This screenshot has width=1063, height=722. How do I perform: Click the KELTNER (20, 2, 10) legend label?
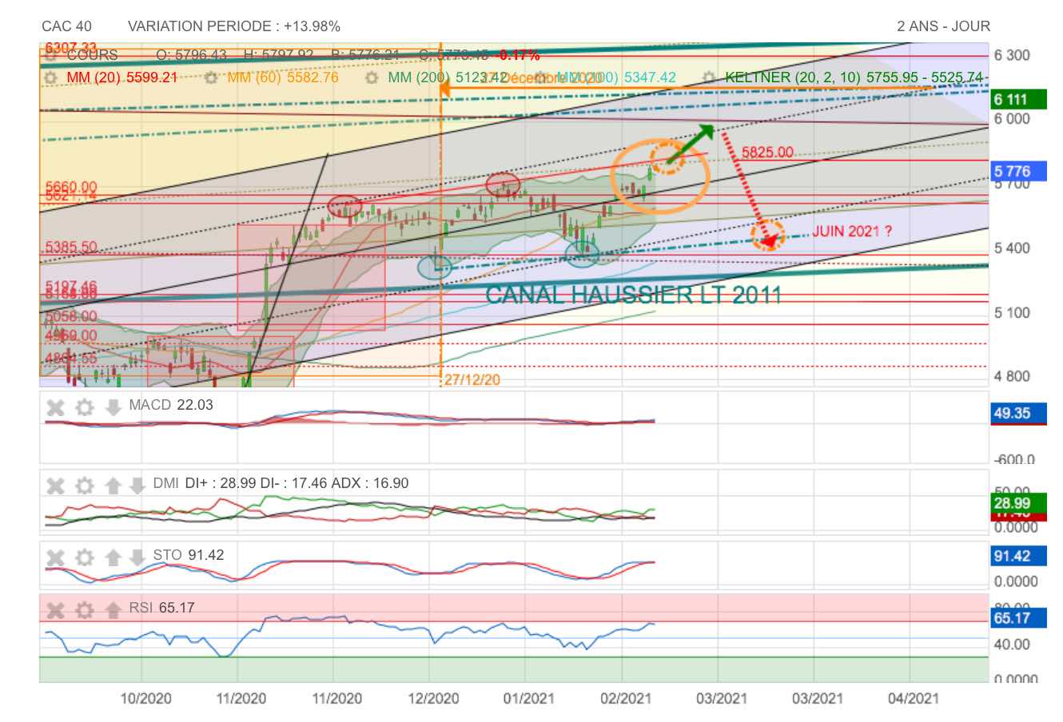854,77
